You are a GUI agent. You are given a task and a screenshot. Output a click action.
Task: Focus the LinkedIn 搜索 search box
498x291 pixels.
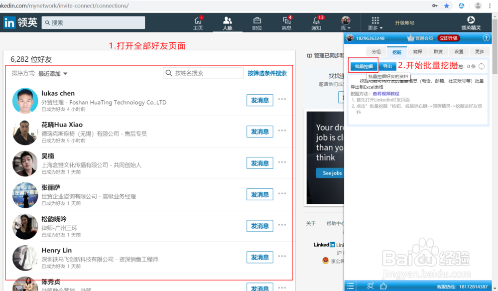(94, 22)
